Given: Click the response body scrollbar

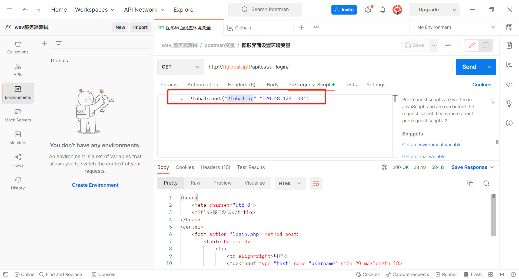Looking at the screenshot, I should pyautogui.click(x=493, y=215).
